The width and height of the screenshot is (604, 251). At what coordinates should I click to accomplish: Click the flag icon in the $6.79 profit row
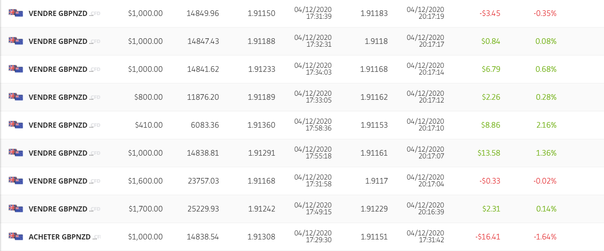(x=16, y=69)
